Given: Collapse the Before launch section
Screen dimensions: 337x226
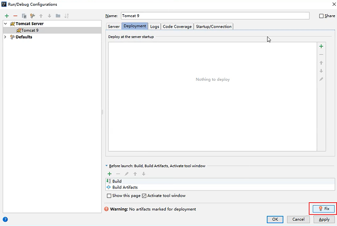Looking at the screenshot, I should click(106, 166).
